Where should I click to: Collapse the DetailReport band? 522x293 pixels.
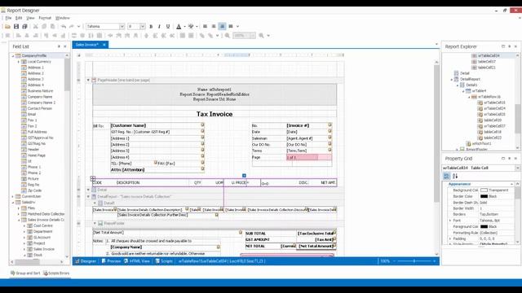88,196
